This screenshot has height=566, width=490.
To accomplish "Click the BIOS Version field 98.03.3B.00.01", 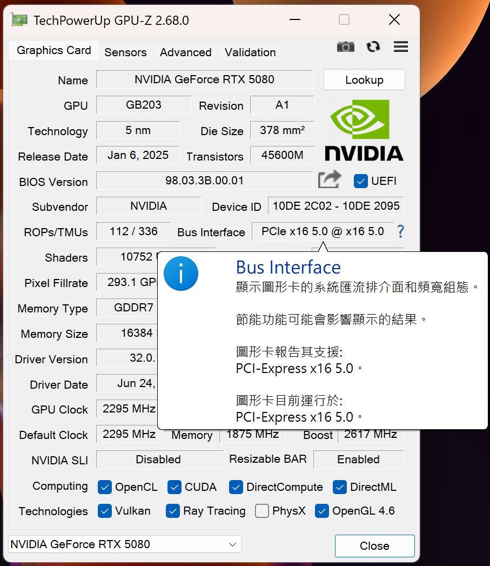I will coord(204,181).
